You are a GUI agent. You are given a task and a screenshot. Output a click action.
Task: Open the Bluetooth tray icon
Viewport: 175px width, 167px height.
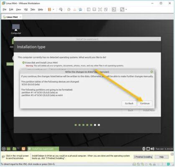[144, 149]
